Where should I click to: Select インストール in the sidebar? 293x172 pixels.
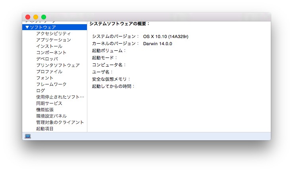pos(49,46)
